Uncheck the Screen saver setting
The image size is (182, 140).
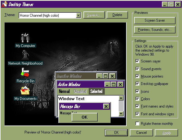click(x=137, y=61)
